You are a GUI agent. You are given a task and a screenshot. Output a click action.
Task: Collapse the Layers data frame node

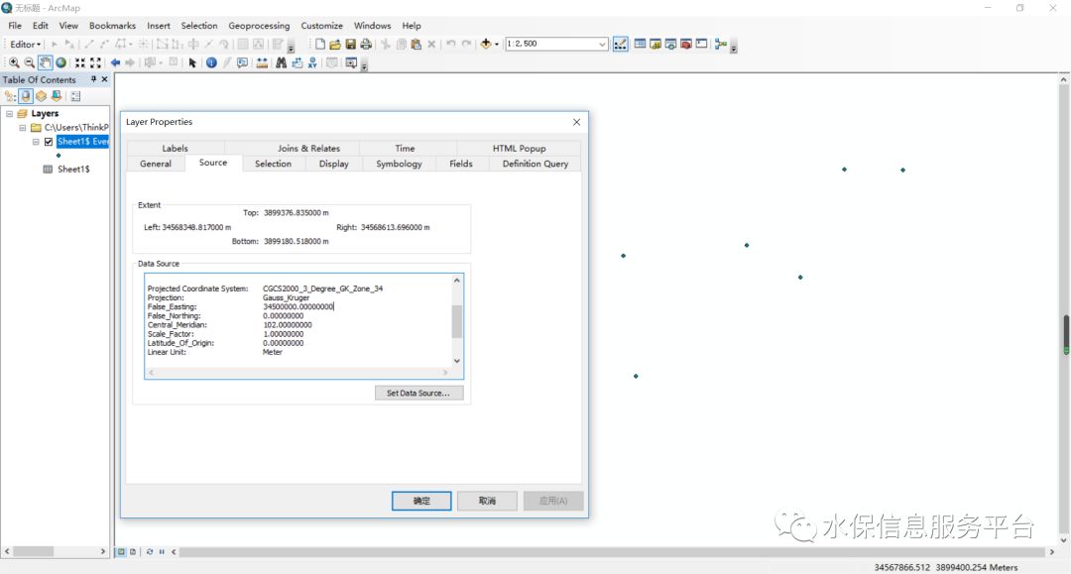tap(10, 114)
